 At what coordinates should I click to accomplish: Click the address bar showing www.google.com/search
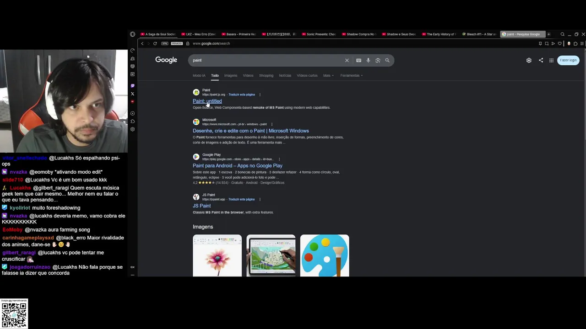coord(211,43)
